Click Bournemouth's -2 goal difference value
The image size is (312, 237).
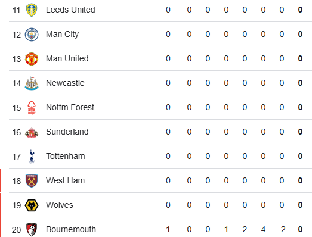(282, 230)
